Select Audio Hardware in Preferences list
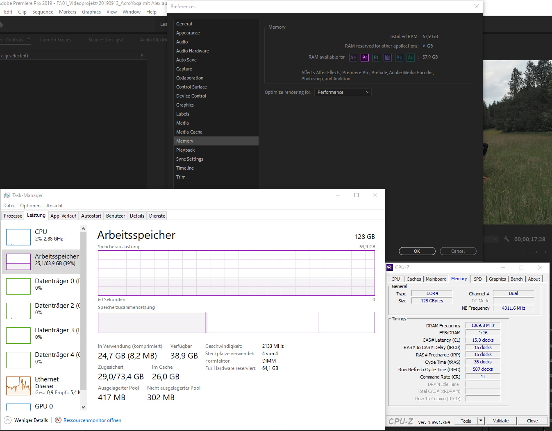Screen dimensions: 552x431 click(x=216, y=51)
